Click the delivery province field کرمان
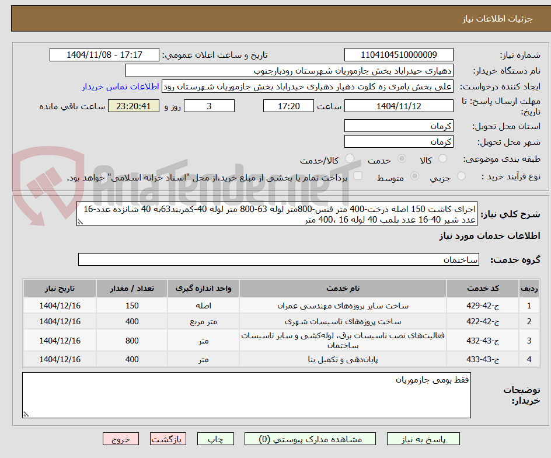This screenshot has height=458, width=551. pos(399,126)
